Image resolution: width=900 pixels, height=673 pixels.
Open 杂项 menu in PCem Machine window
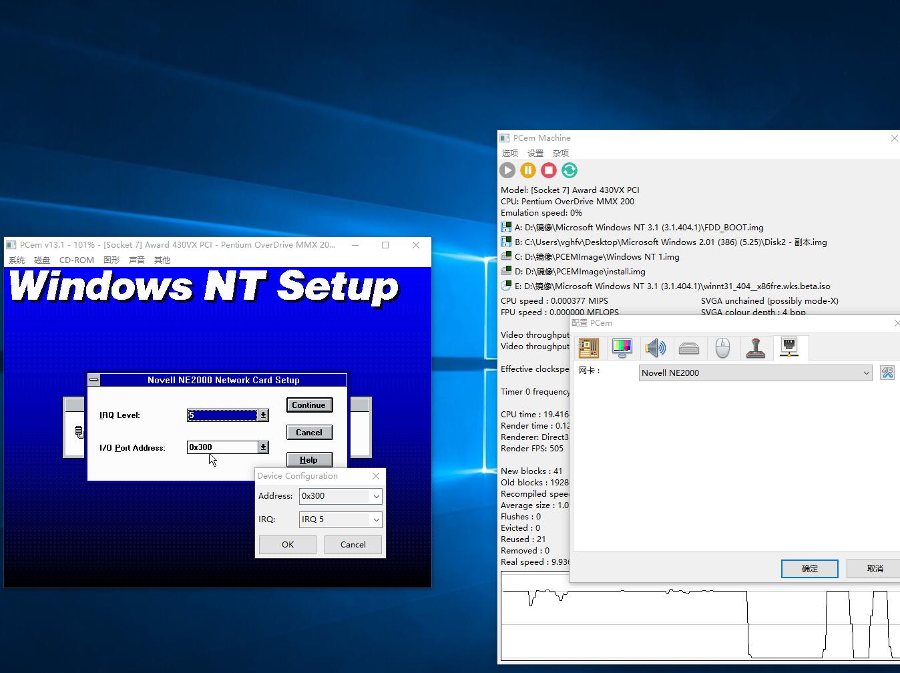561,153
